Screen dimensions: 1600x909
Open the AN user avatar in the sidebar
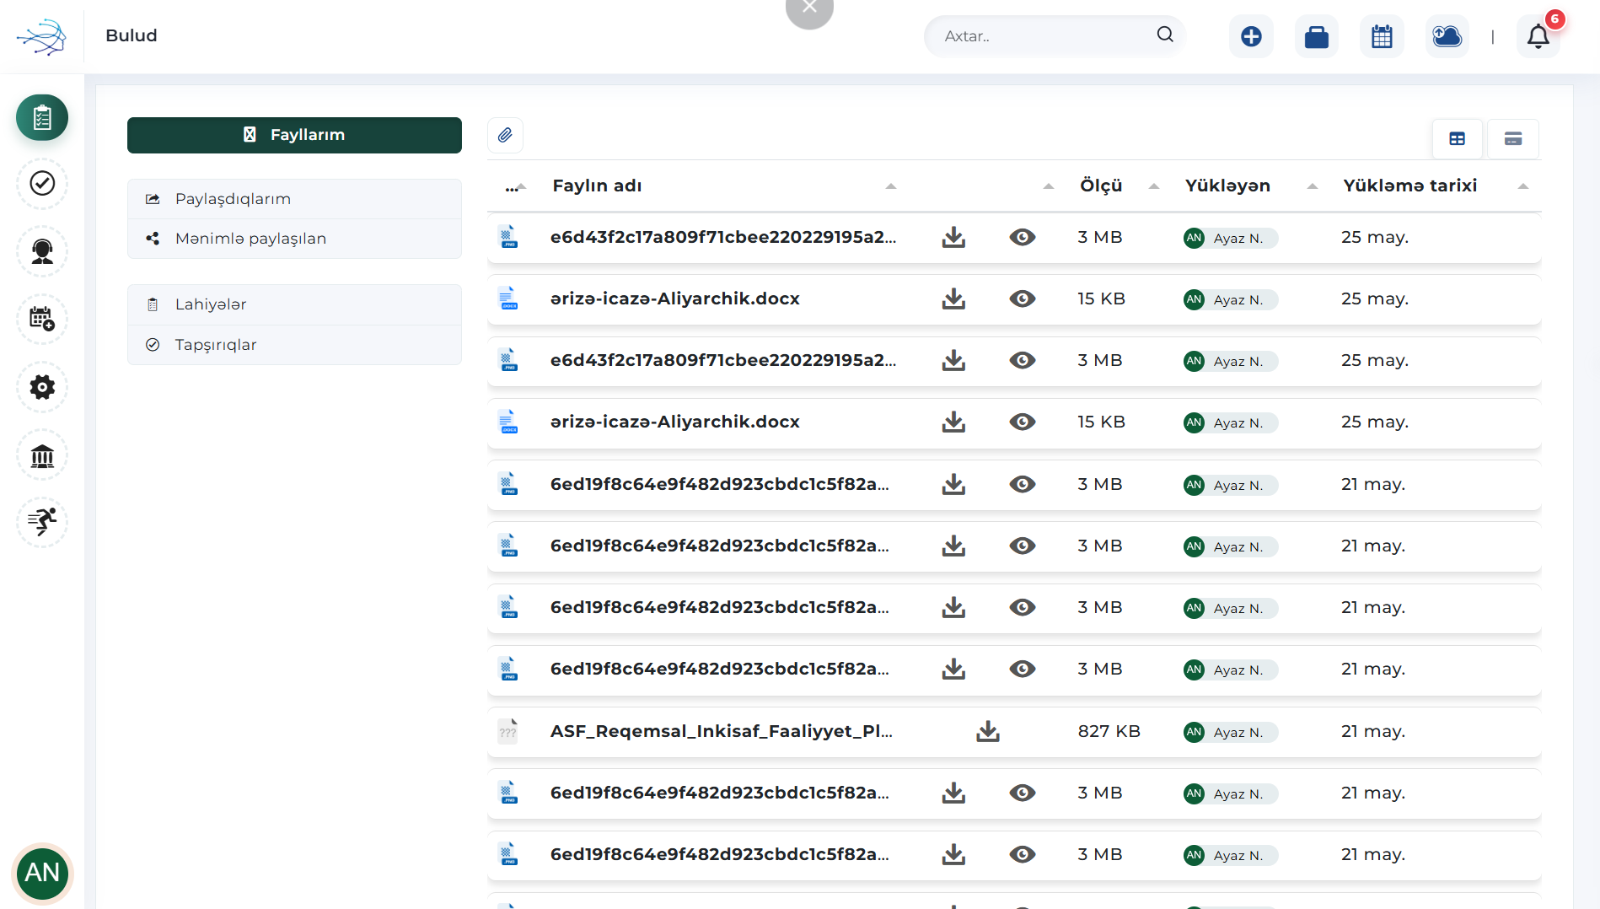pos(42,872)
